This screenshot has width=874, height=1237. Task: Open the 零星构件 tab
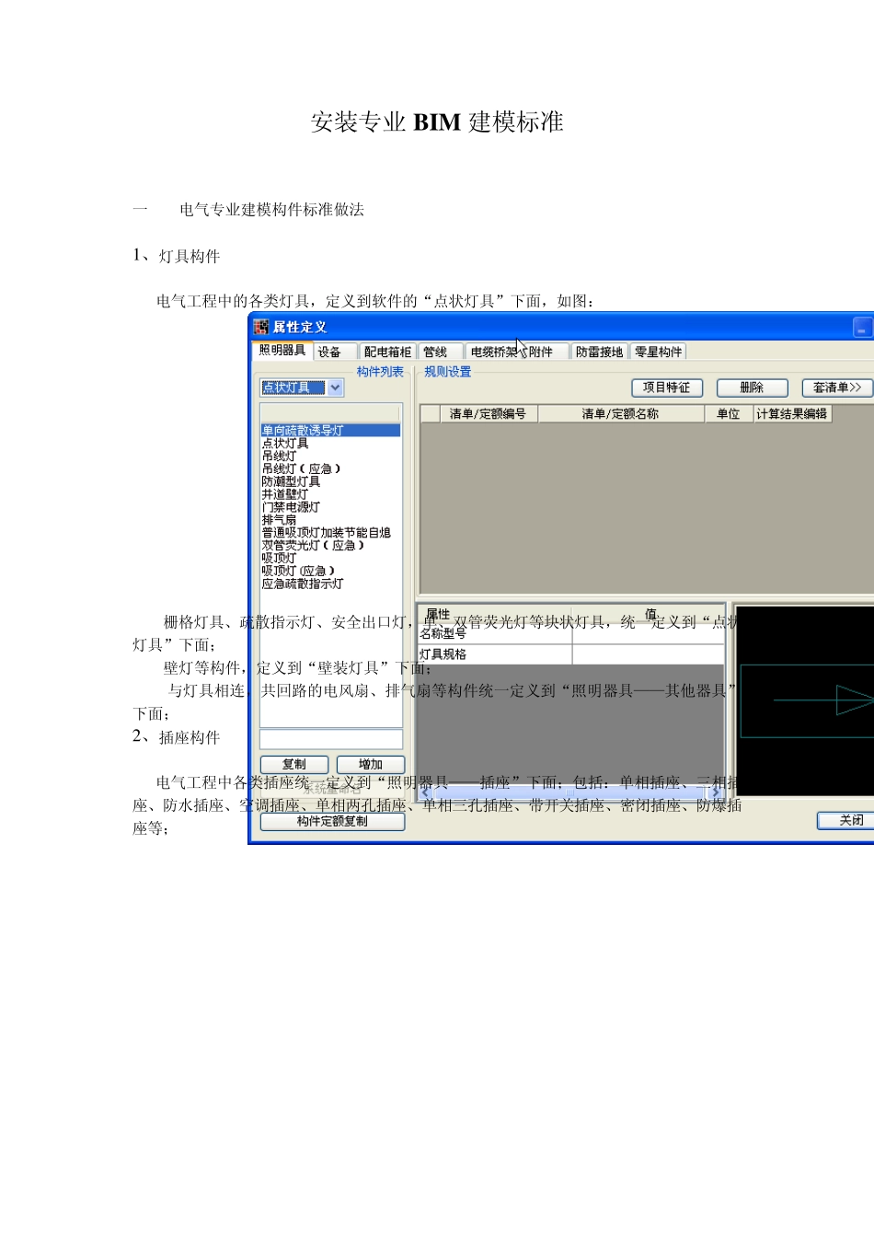coord(659,352)
